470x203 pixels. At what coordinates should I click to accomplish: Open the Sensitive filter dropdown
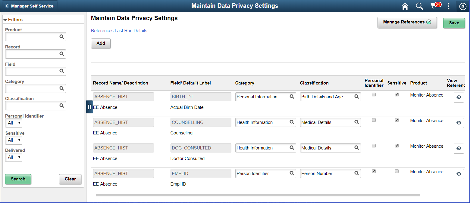click(13, 140)
